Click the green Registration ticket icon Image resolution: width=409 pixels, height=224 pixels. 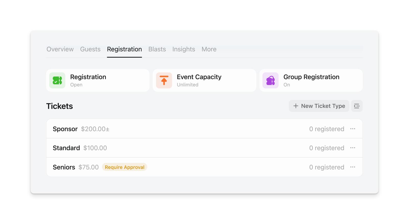point(57,81)
